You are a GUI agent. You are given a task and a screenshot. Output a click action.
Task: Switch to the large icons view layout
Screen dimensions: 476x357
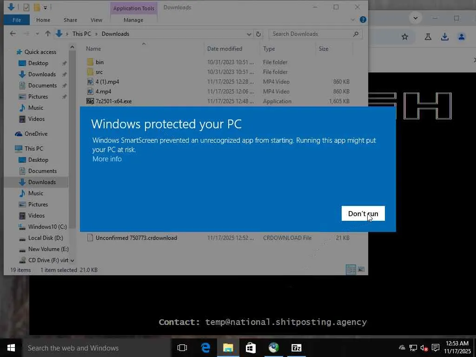(361, 270)
